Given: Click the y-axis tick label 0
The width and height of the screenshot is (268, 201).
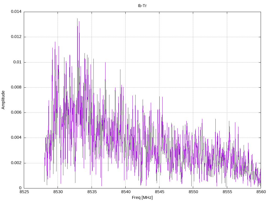Looking at the screenshot, I should click(20, 188).
